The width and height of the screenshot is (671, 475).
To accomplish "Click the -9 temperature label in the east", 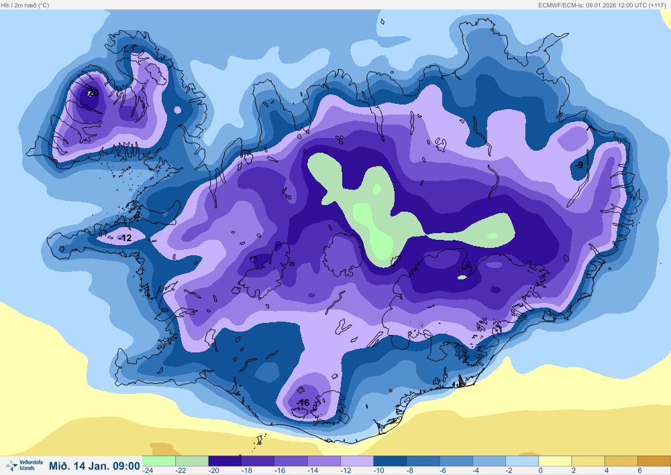I will coord(578,165).
